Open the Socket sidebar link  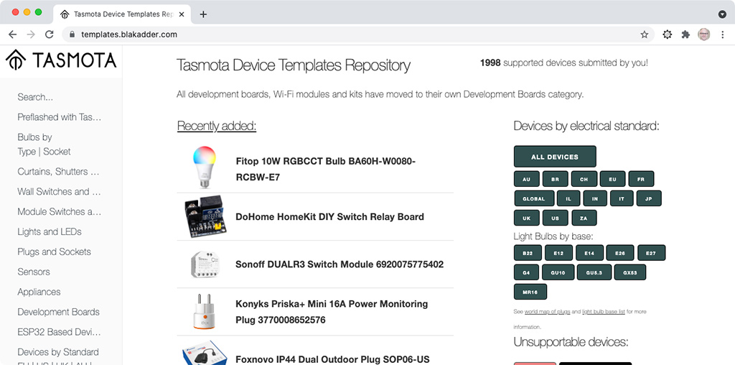pyautogui.click(x=57, y=152)
